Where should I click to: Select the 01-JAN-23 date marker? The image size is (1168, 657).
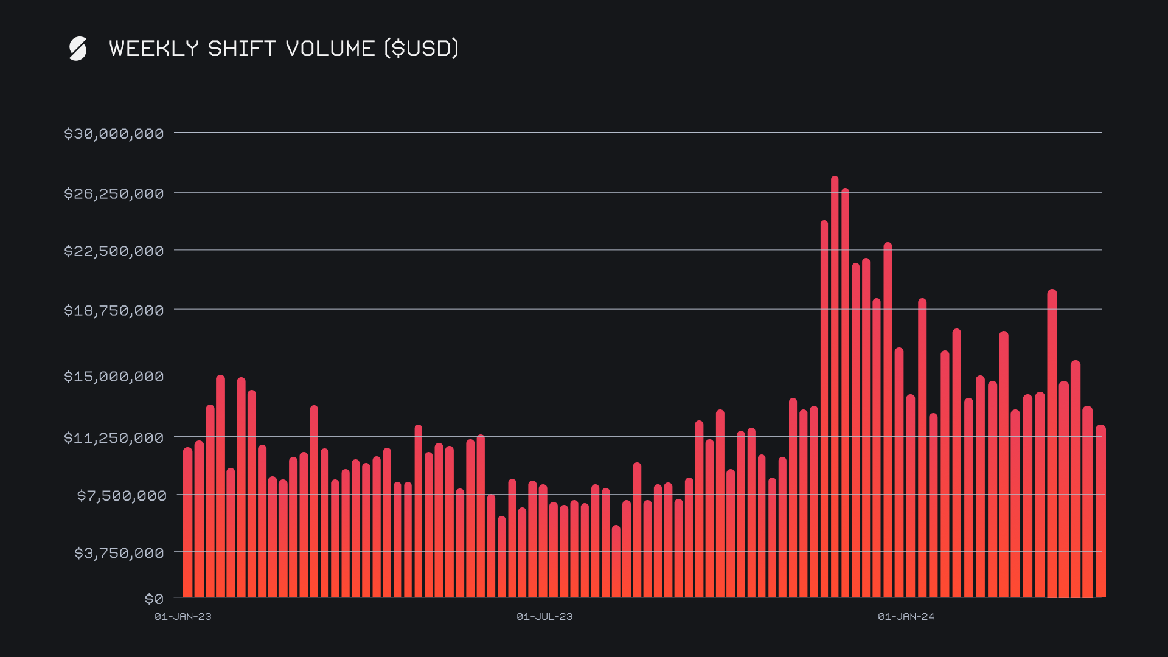[x=183, y=617]
